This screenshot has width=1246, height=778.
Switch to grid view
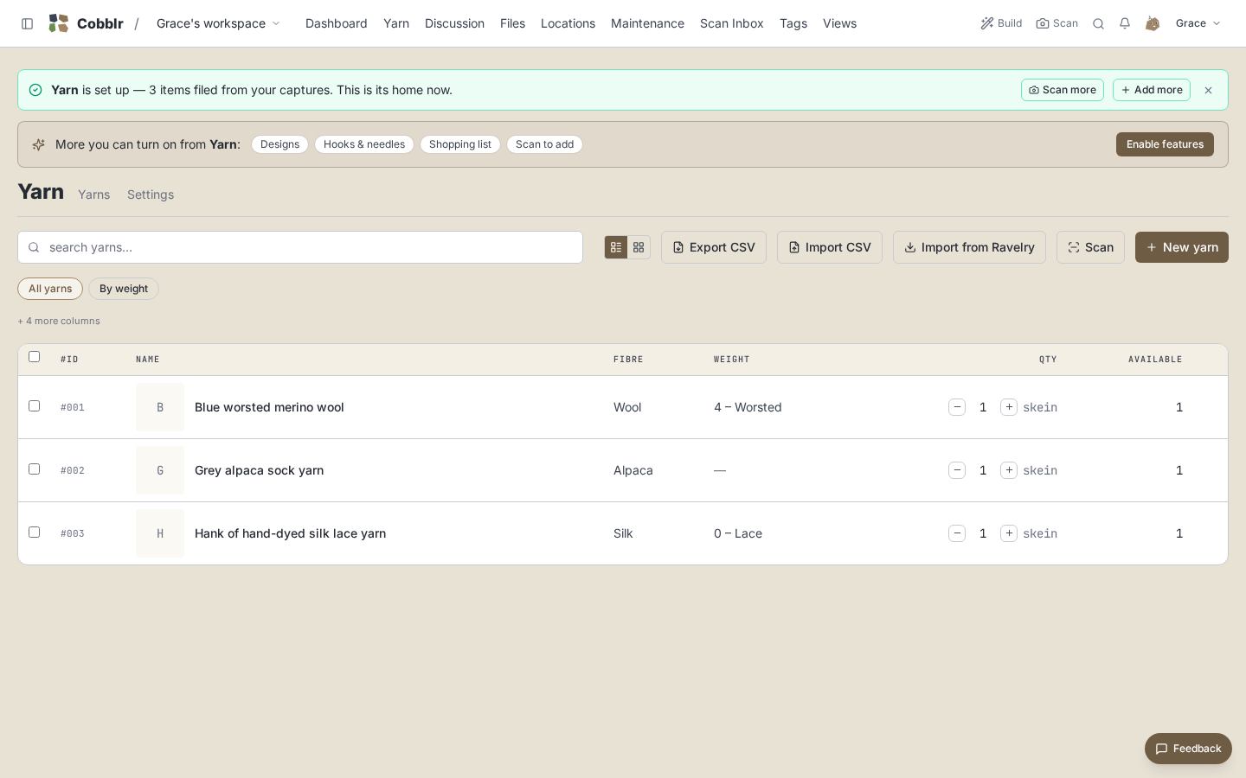(x=639, y=247)
